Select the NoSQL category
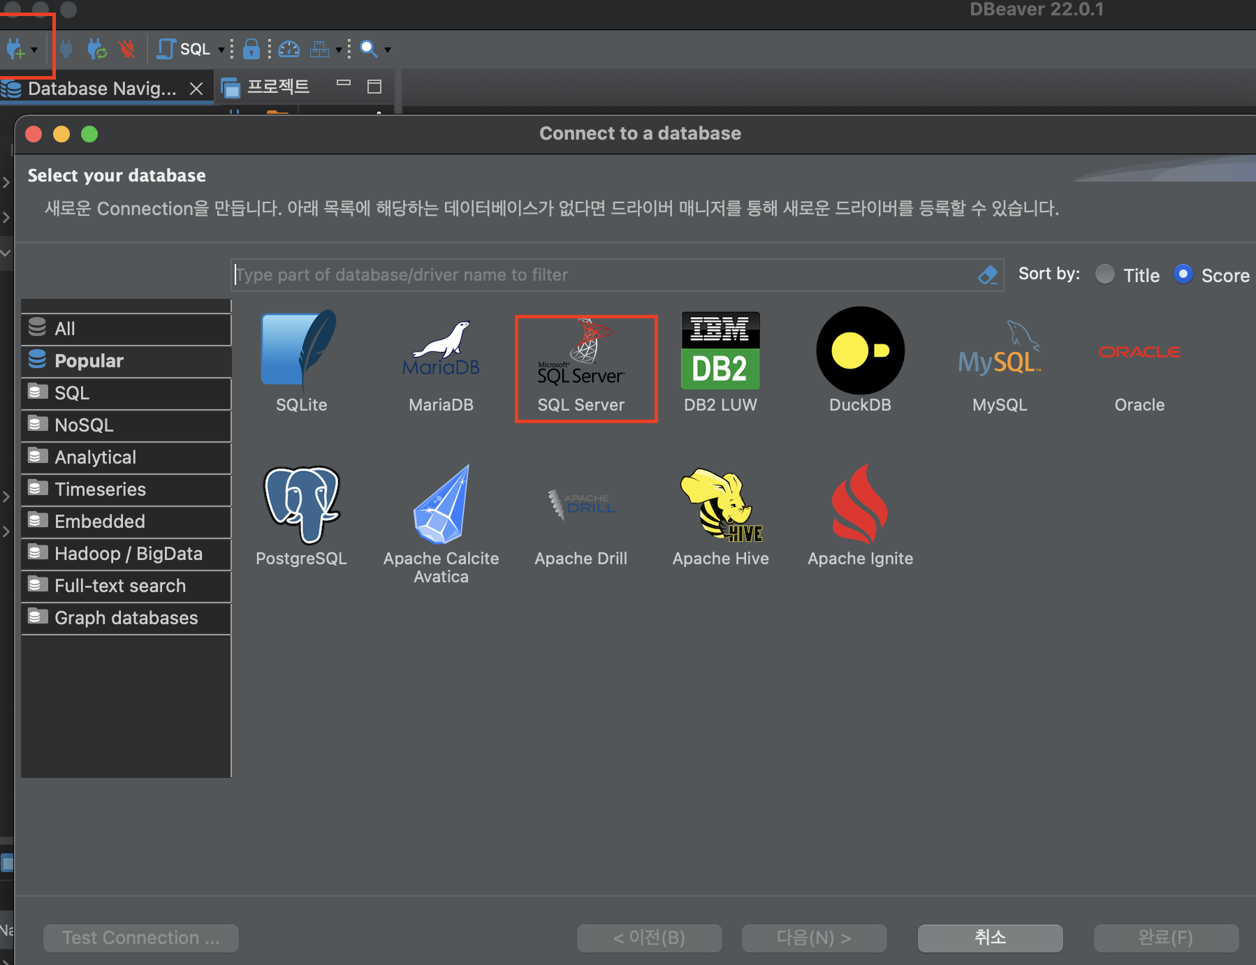Viewport: 1256px width, 965px height. tap(126, 425)
